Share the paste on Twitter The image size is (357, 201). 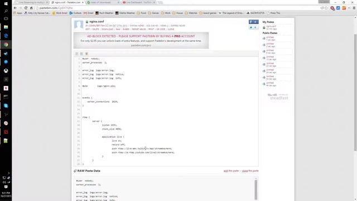click(253, 27)
